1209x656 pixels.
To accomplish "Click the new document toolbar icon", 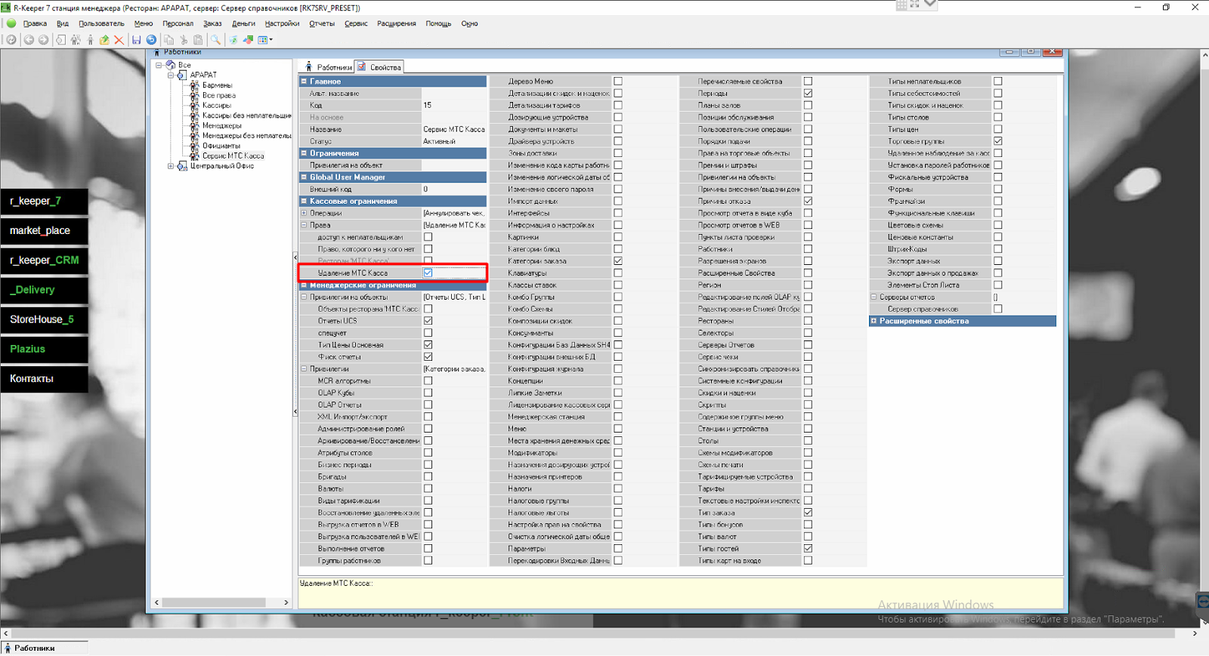I will tap(60, 40).
